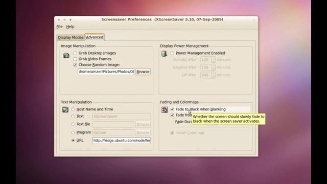327x184 pixels.
Task: Click Browse button for Program
Action: click(x=143, y=132)
